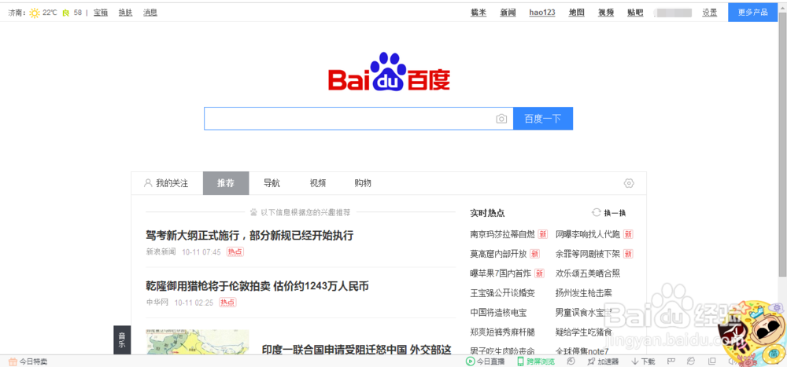Open the 设置 link
This screenshot has height=367, width=787.
click(710, 13)
